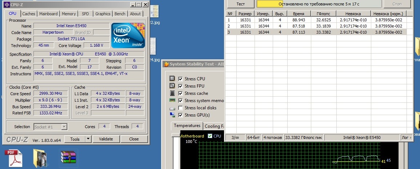Click the AIDA64 flame title bar icon
The height and width of the screenshot is (169, 420).
click(x=166, y=64)
